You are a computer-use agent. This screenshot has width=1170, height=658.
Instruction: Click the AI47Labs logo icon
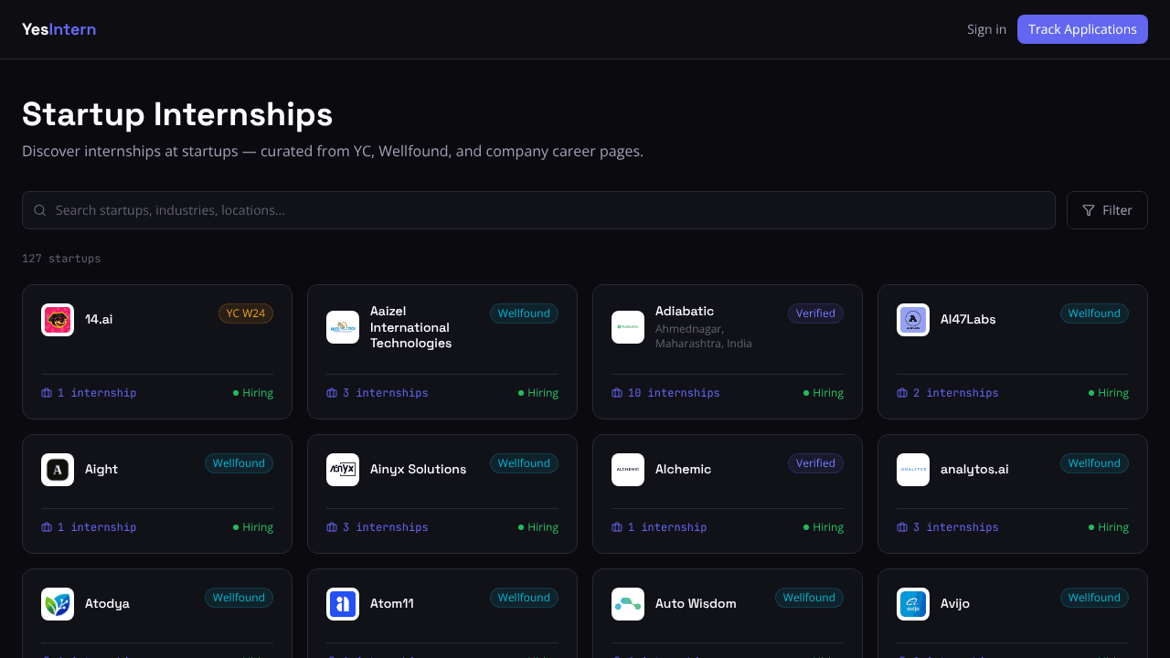913,320
